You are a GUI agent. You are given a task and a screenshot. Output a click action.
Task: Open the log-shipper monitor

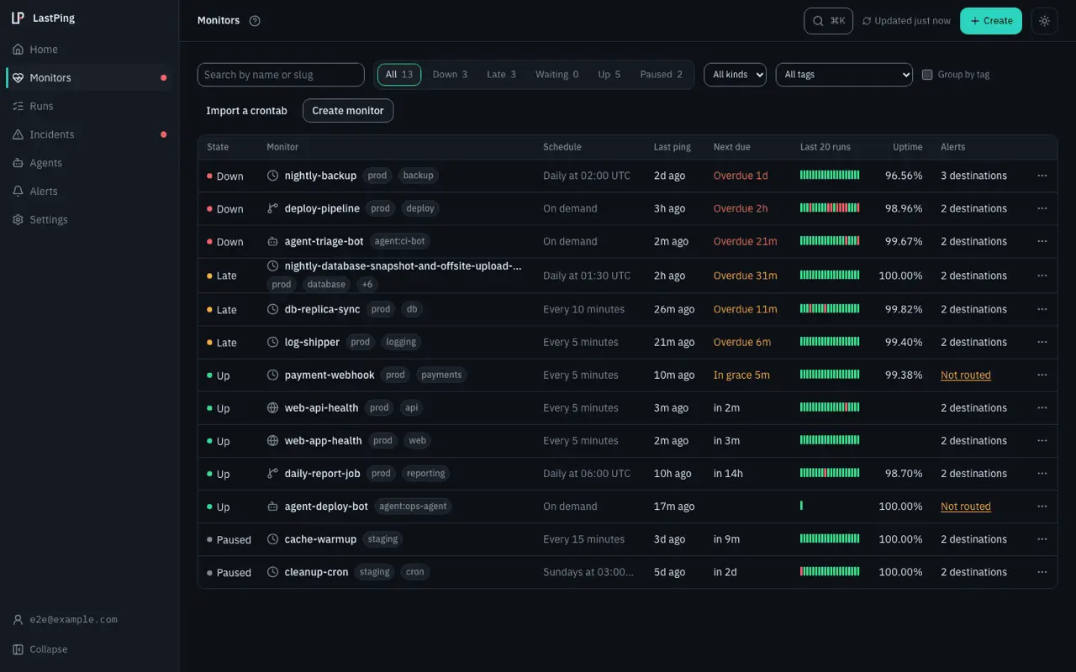312,343
